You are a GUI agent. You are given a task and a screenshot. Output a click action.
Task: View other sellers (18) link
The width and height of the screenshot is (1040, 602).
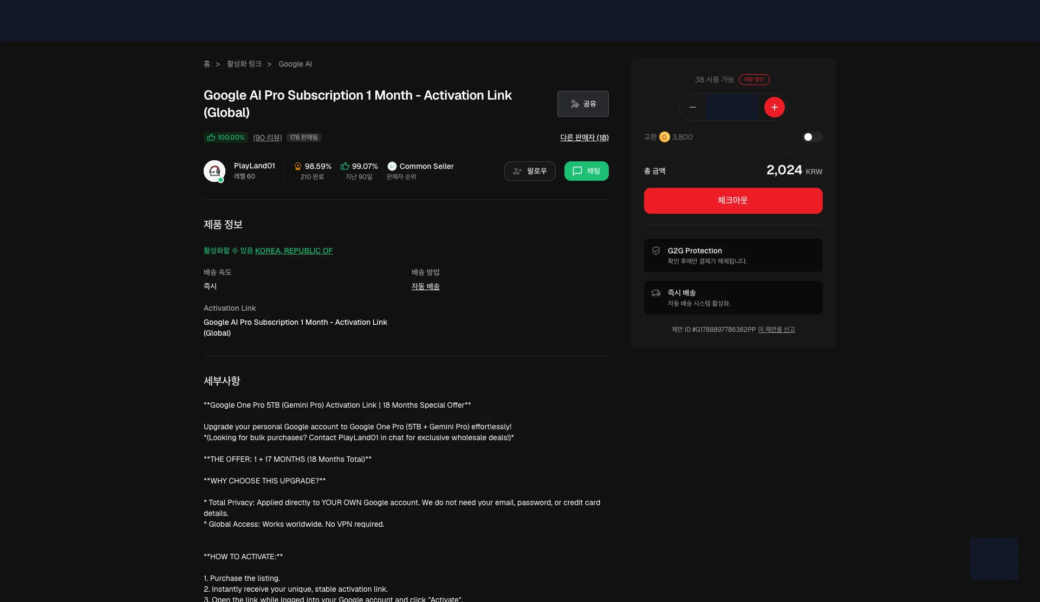584,138
